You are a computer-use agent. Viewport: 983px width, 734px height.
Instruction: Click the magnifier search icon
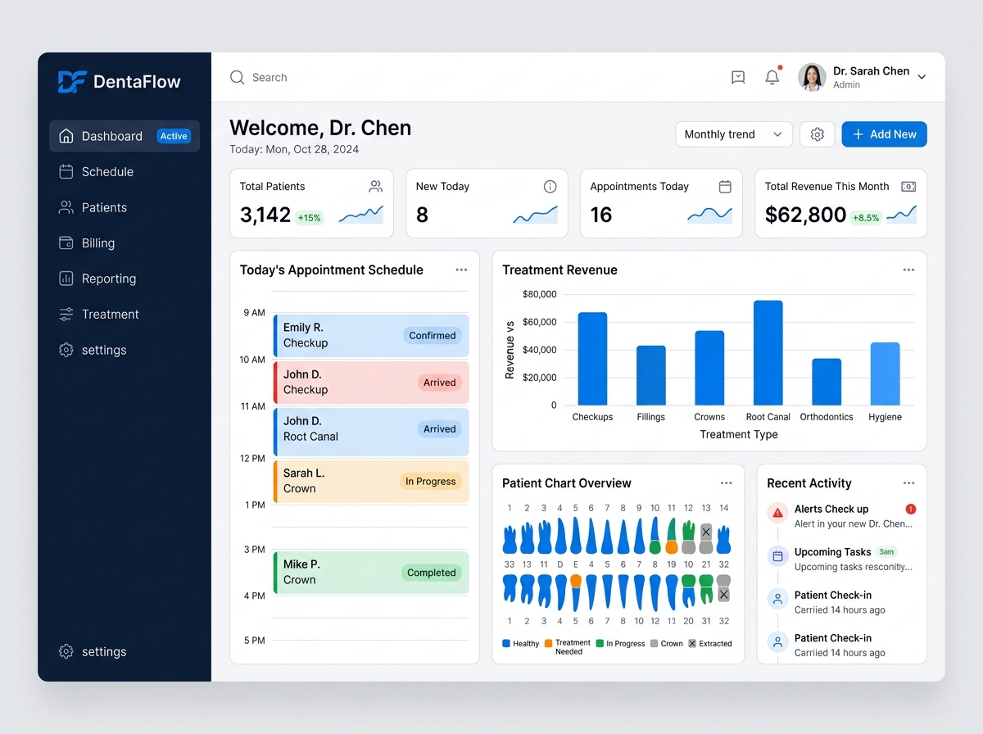(237, 77)
